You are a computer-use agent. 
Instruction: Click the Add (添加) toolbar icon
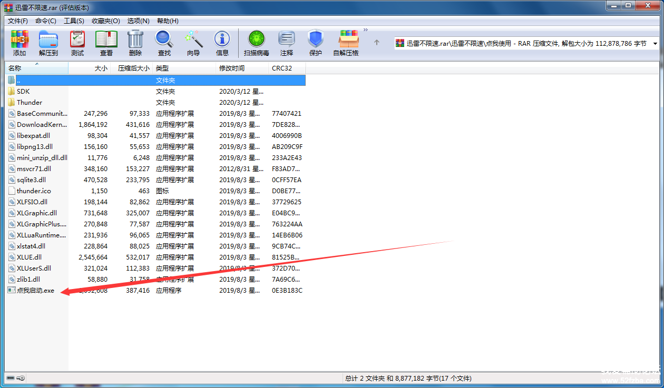[19, 43]
